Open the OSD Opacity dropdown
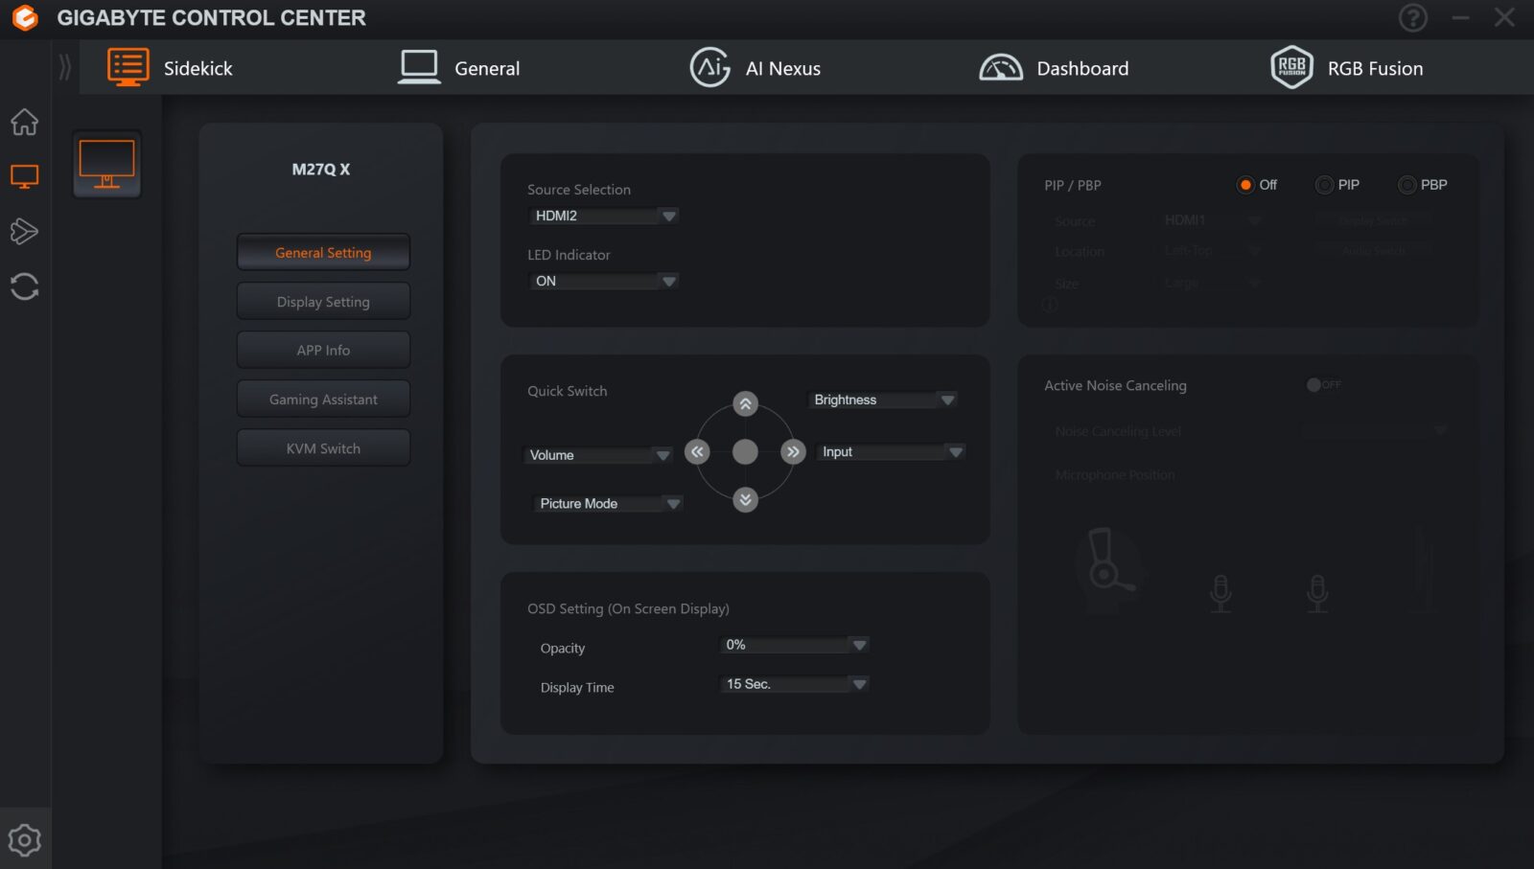Image resolution: width=1534 pixels, height=869 pixels. [794, 645]
